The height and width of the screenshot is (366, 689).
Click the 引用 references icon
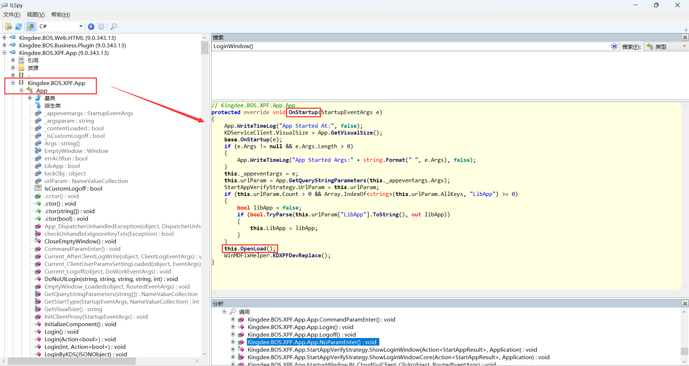pyautogui.click(x=22, y=60)
